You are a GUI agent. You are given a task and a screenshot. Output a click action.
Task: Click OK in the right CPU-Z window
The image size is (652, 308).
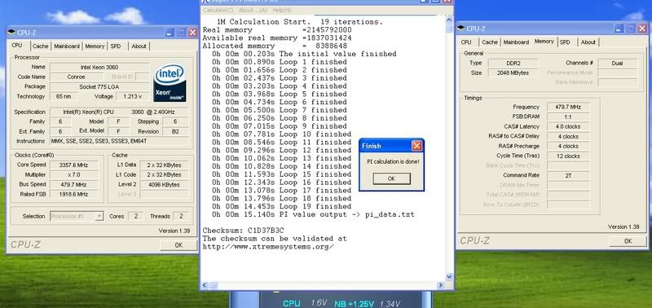pyautogui.click(x=628, y=240)
